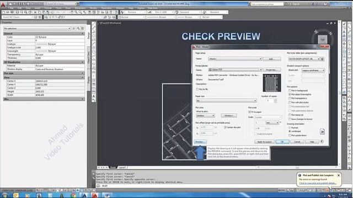This screenshot has width=353, height=198.
Task: Click the Help button in Plot dialog
Action: pos(312,142)
